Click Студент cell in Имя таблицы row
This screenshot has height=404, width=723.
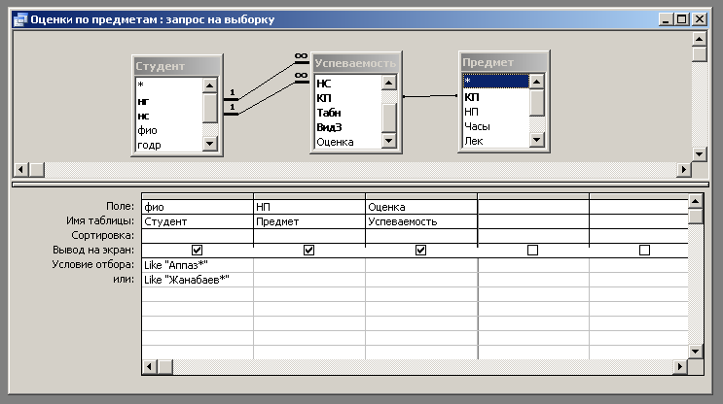pyautogui.click(x=198, y=221)
